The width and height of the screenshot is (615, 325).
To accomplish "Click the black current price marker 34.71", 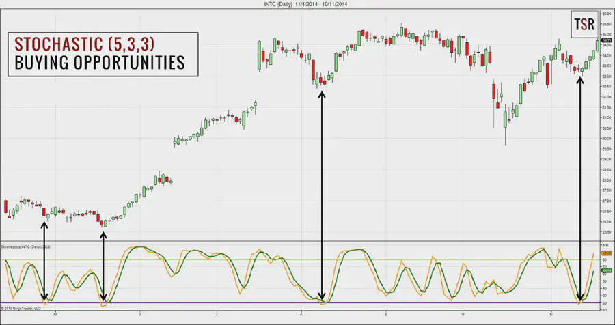I will click(x=607, y=40).
